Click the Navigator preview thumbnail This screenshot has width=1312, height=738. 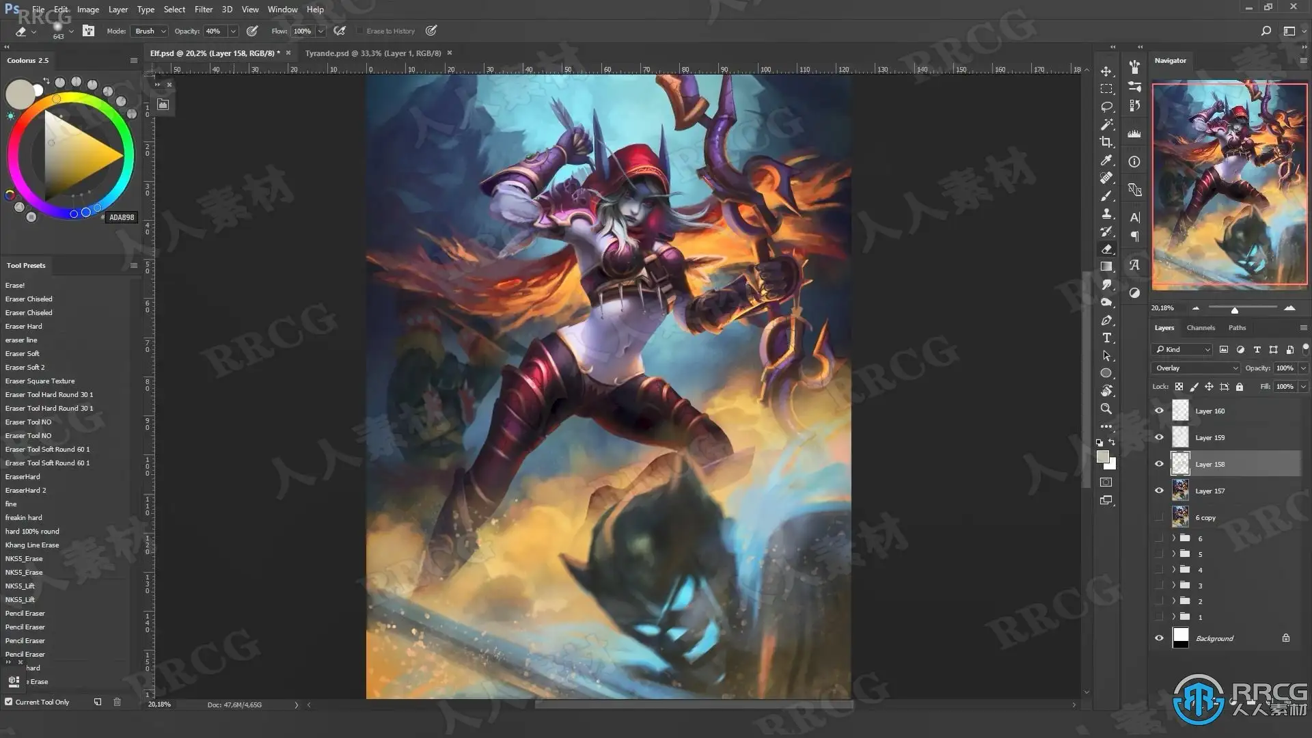click(1229, 186)
